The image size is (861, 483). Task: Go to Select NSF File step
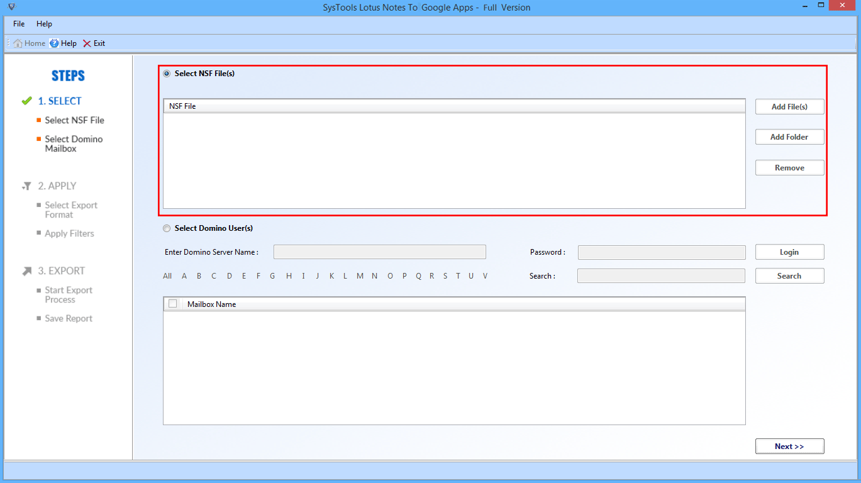74,120
